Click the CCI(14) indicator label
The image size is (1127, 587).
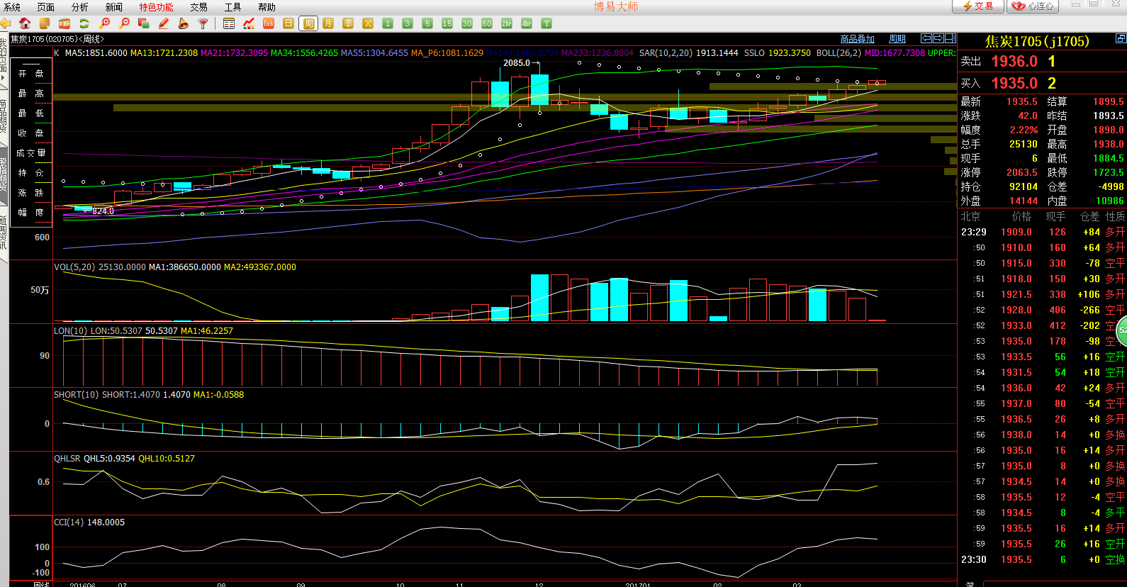tap(69, 522)
